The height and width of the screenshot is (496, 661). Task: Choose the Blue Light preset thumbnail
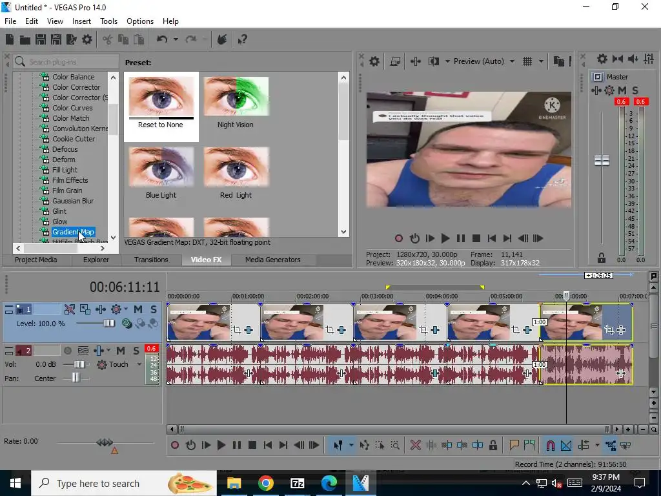tap(161, 167)
